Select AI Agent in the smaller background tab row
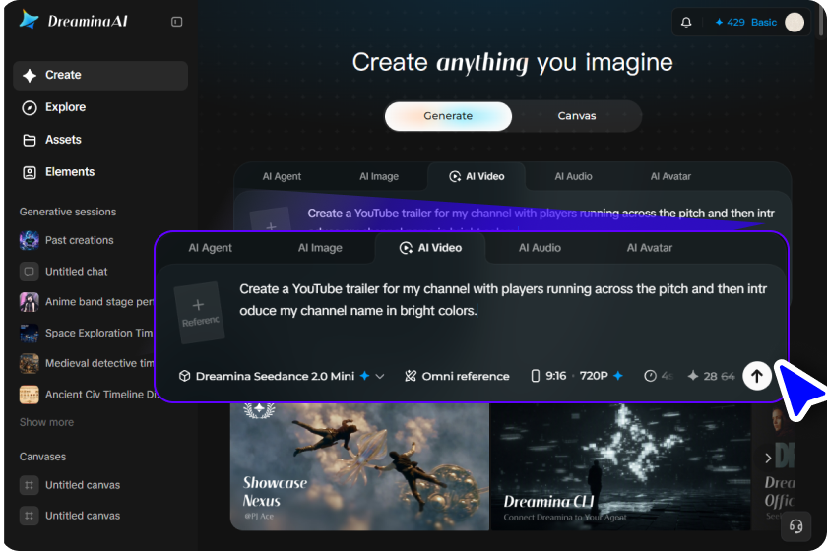 pyautogui.click(x=282, y=177)
